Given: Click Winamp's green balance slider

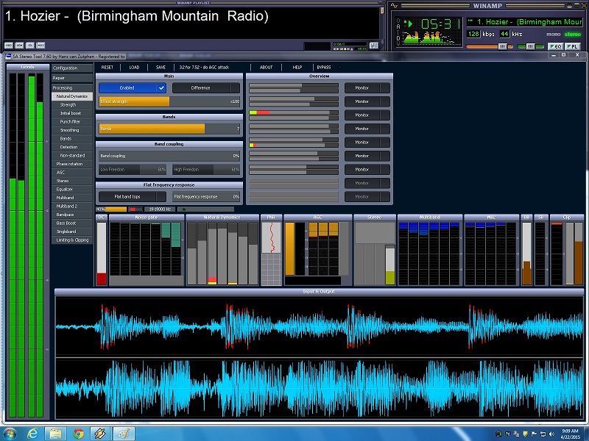Looking at the screenshot, I should (530, 46).
